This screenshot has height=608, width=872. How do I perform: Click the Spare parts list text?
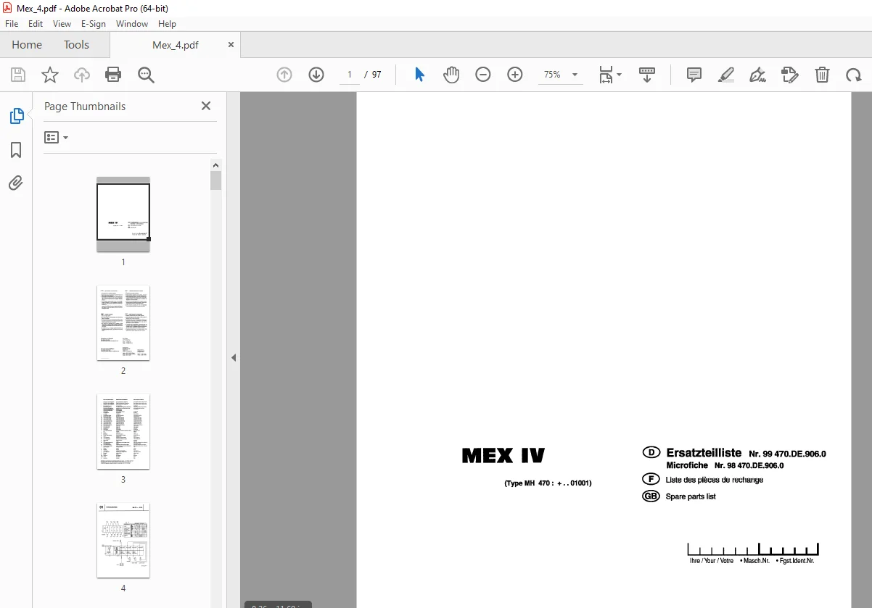[691, 496]
